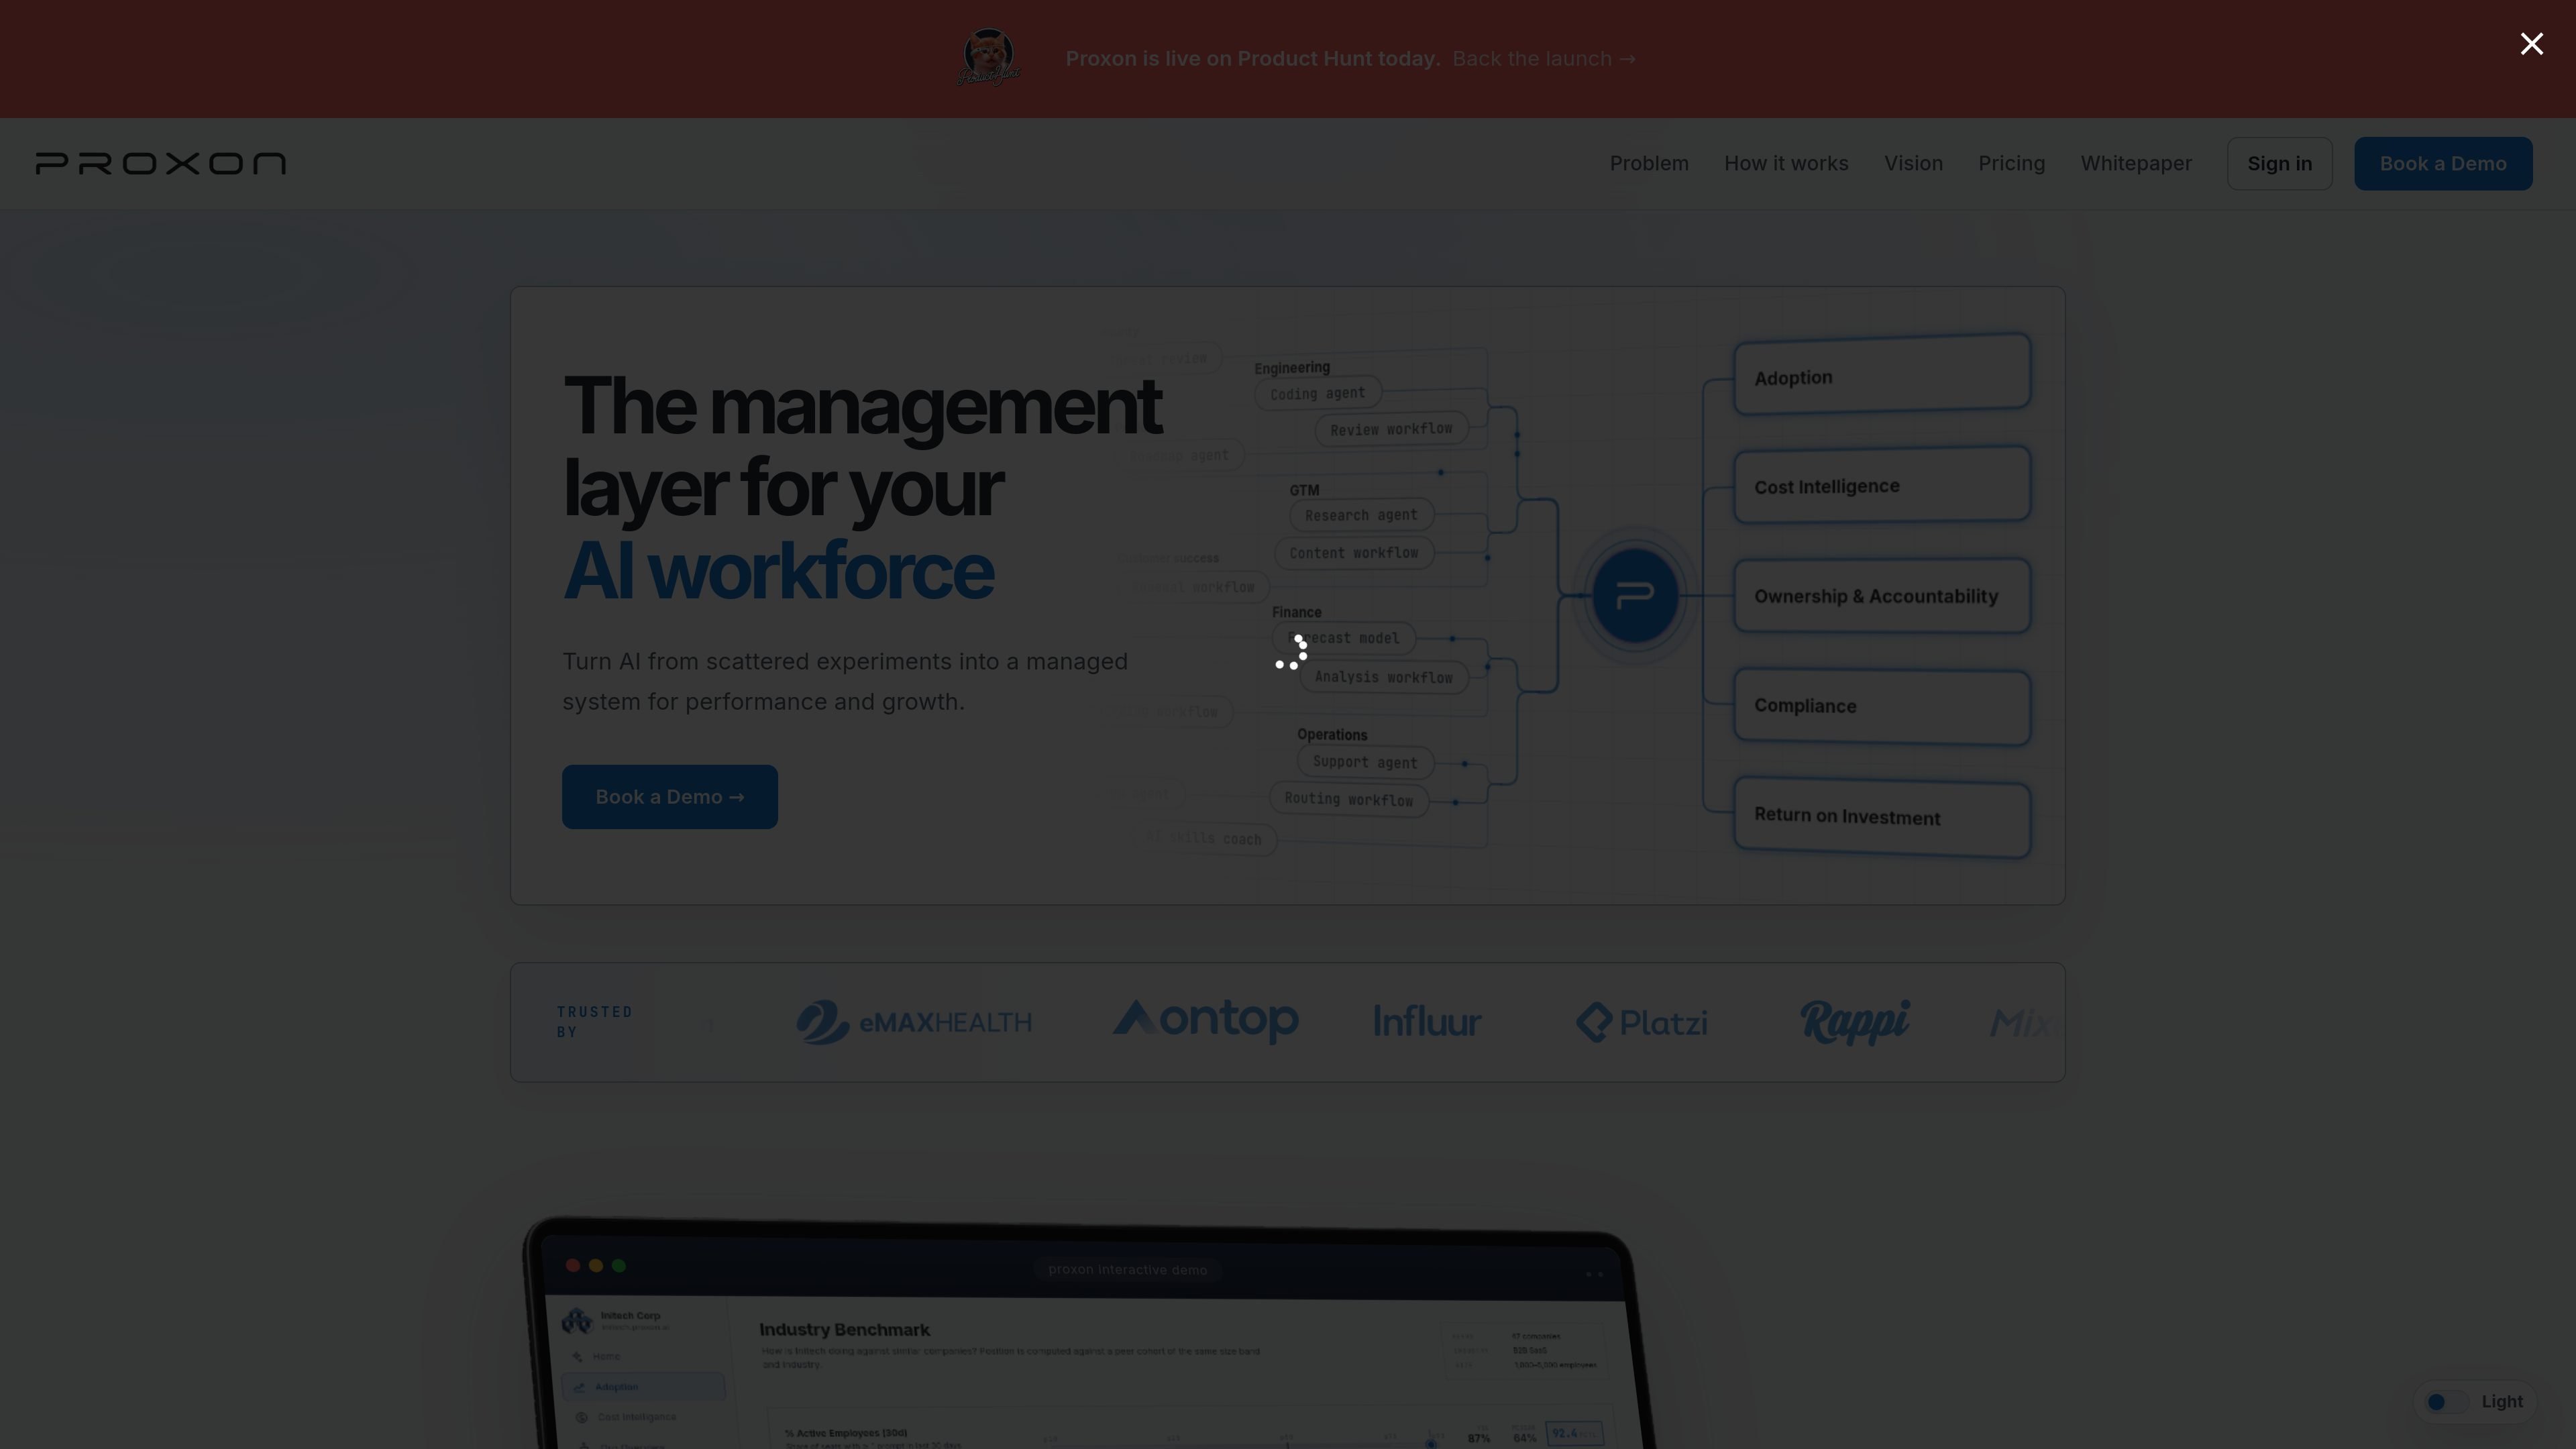Click the TRUSTED BY label
This screenshot has height=1449, width=2576.
pyautogui.click(x=594, y=1022)
